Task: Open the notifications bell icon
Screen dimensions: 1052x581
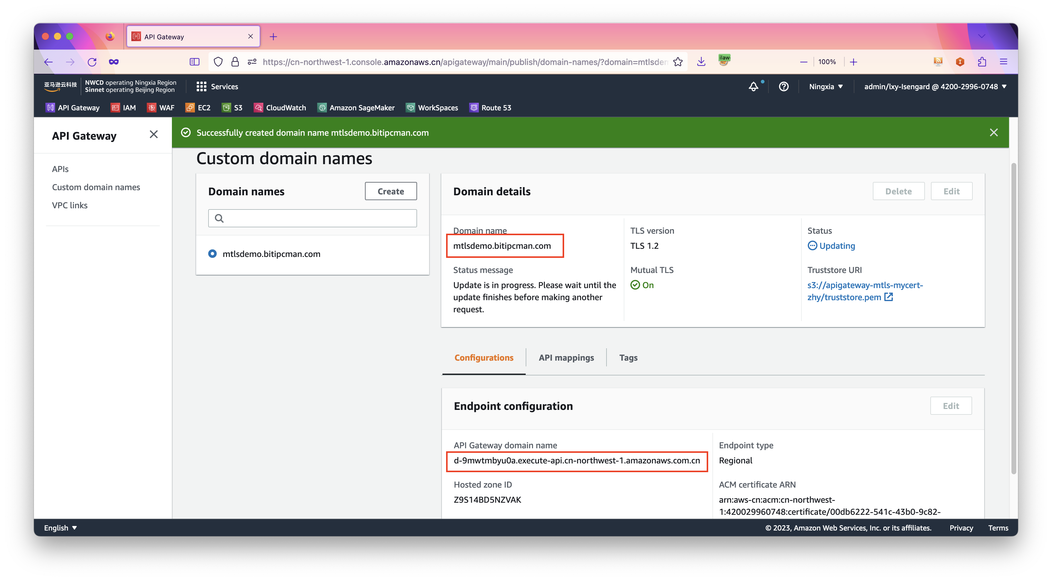Action: (x=754, y=86)
